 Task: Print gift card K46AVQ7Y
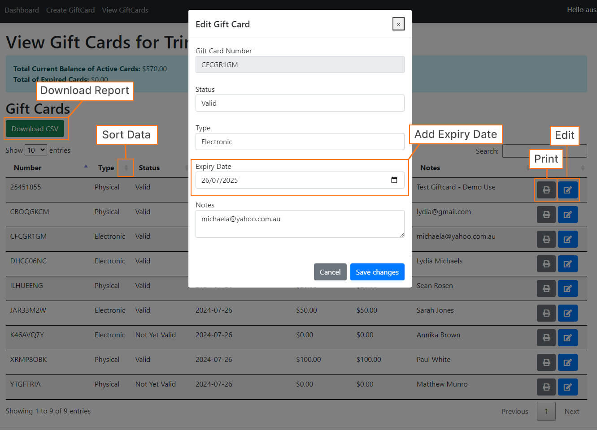546,337
